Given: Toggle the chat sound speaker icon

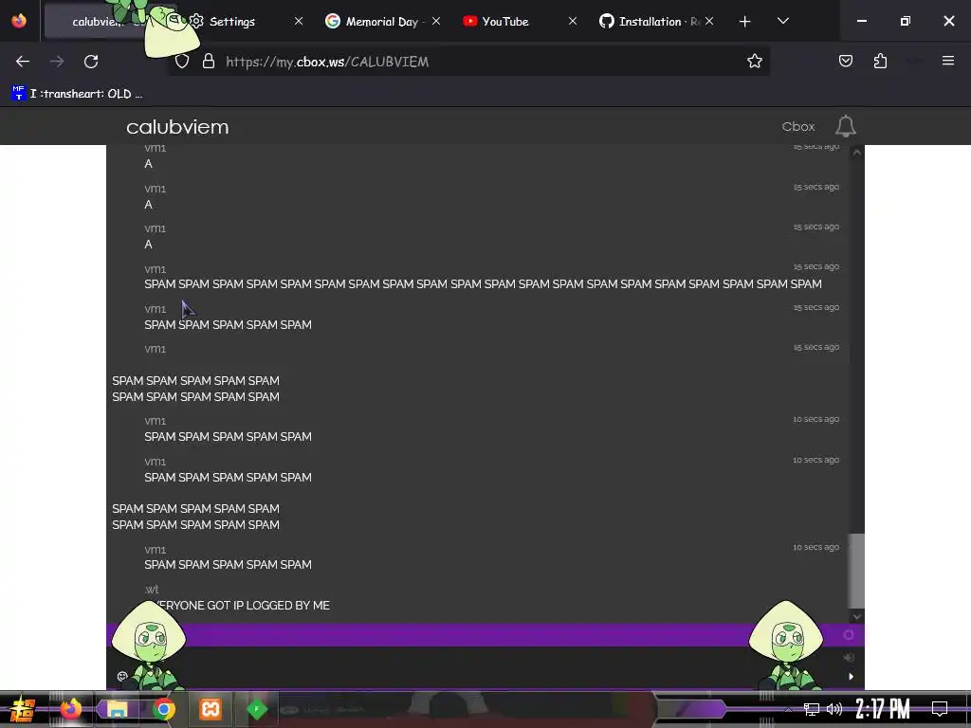Looking at the screenshot, I should point(849,658).
